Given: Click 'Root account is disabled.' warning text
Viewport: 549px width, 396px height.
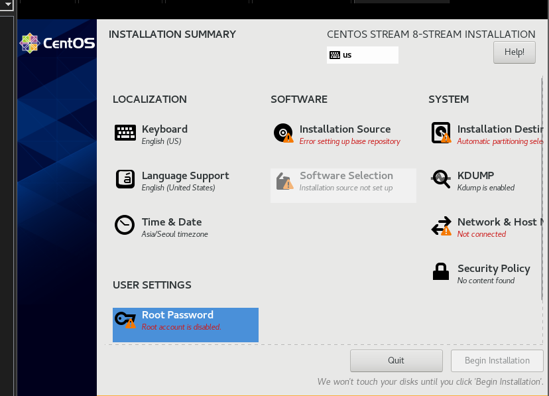Looking at the screenshot, I should (182, 327).
